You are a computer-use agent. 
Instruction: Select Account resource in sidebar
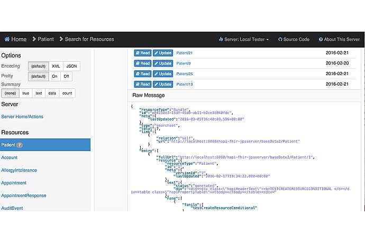[x=10, y=157]
